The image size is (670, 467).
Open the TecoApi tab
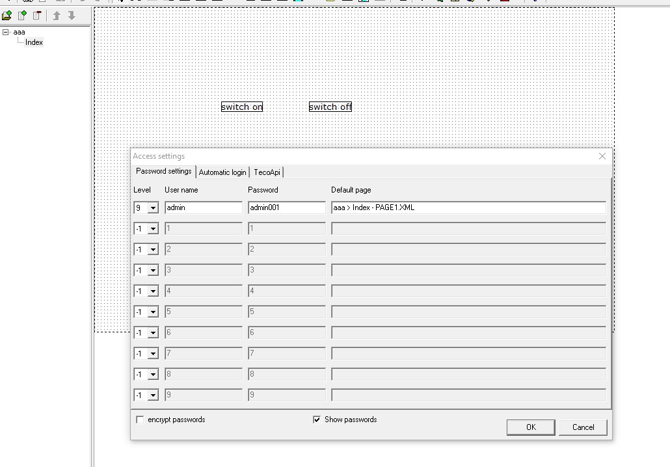coord(267,172)
